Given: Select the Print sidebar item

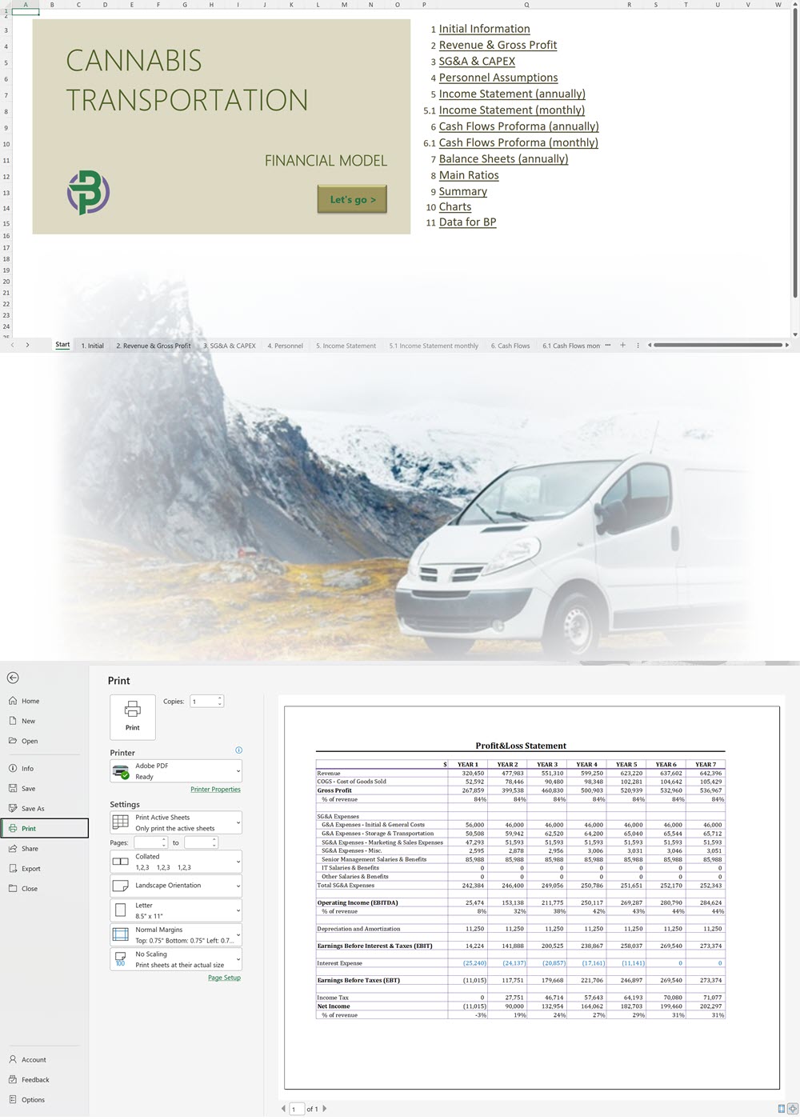Looking at the screenshot, I should point(44,828).
